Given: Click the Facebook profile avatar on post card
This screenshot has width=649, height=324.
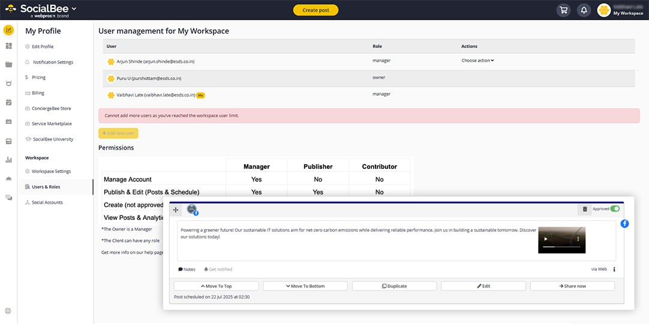Looking at the screenshot, I should pos(192,210).
